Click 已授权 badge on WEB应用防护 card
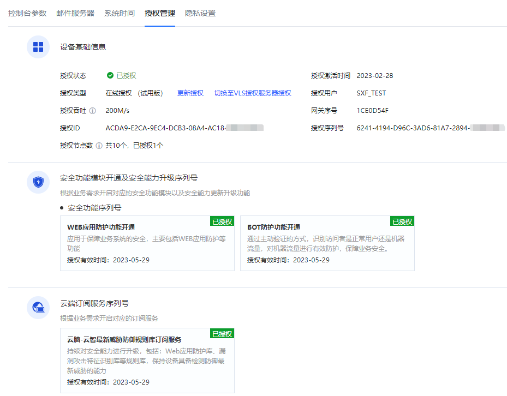Viewport: 507px width, 396px height. click(222, 221)
